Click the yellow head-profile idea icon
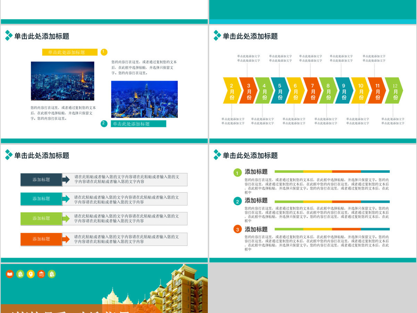 (31, 274)
